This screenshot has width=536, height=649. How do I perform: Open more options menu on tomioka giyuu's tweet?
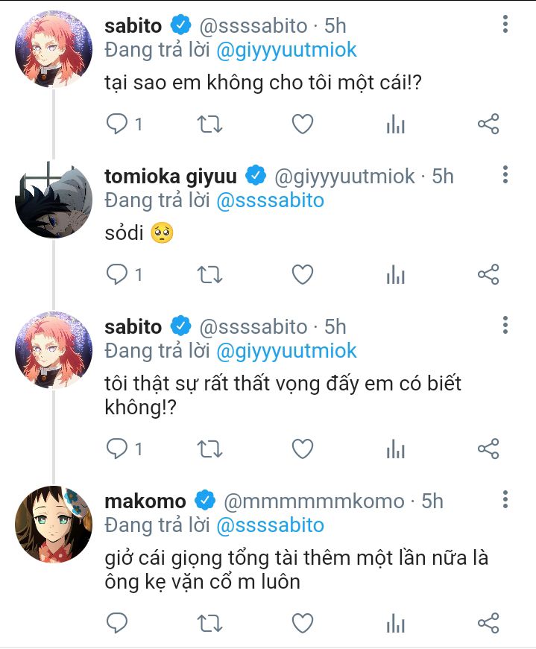coord(505,174)
